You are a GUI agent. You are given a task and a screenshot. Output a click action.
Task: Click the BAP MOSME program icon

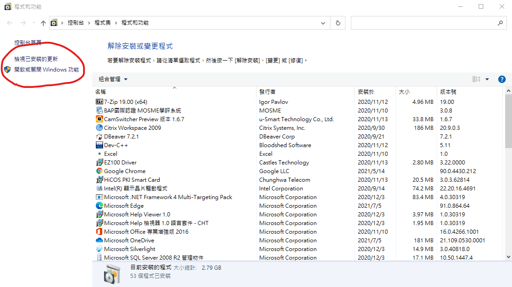99,111
